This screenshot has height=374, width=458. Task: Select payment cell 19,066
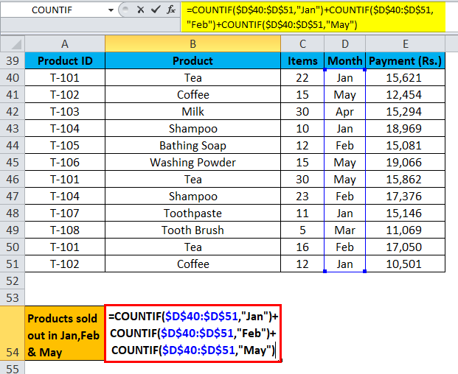click(x=406, y=163)
